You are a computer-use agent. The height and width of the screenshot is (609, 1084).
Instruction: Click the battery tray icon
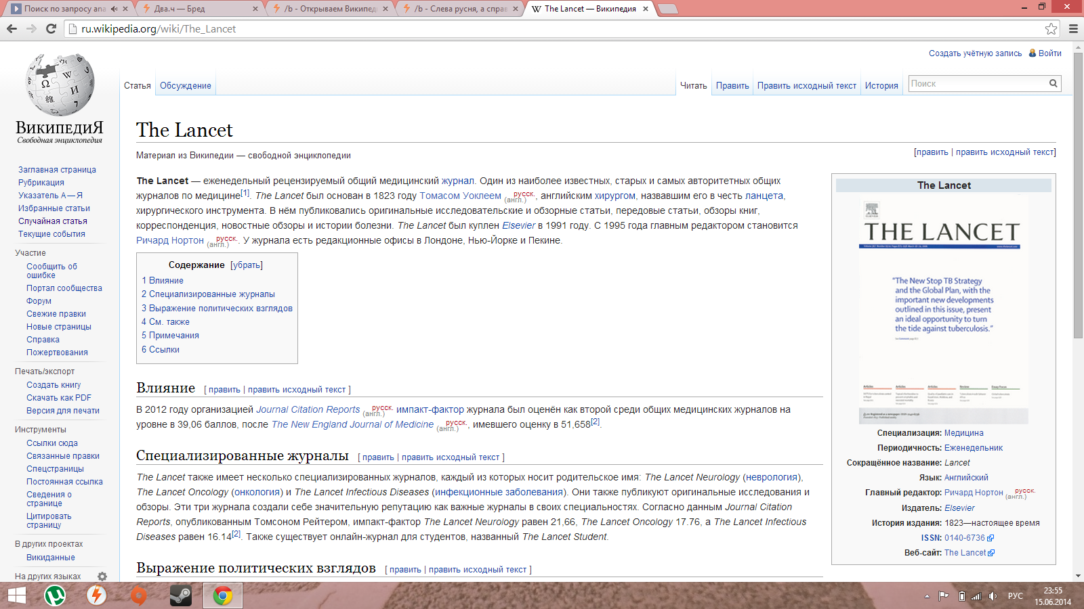(961, 596)
